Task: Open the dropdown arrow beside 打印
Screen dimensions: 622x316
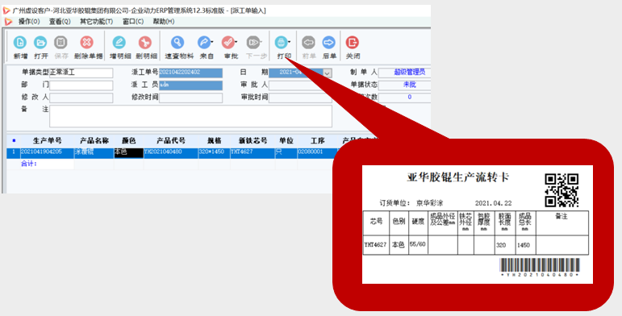Action: (x=290, y=41)
